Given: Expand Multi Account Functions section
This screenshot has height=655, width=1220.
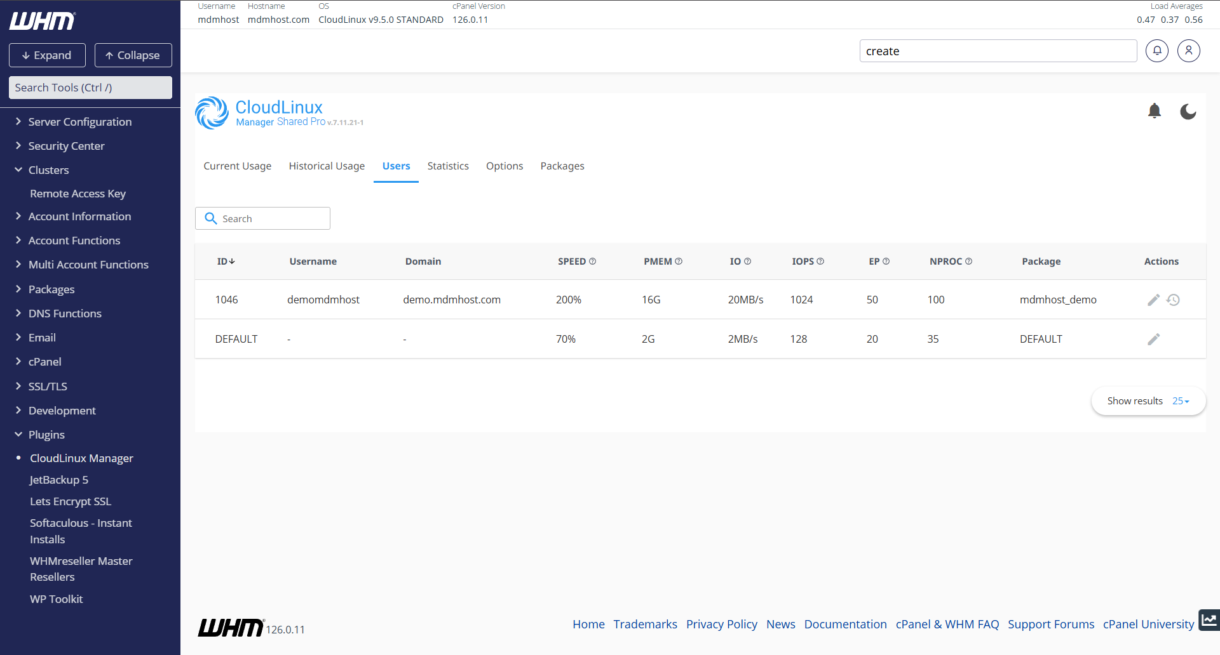Looking at the screenshot, I should tap(82, 265).
